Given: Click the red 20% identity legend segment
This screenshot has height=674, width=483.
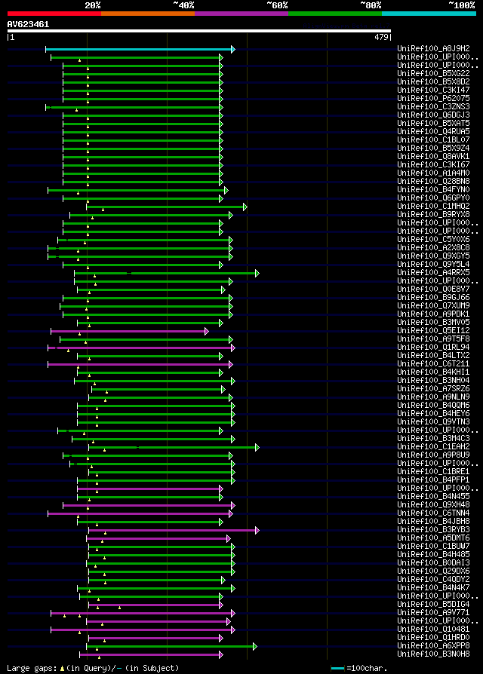Looking at the screenshot, I should tap(54, 14).
